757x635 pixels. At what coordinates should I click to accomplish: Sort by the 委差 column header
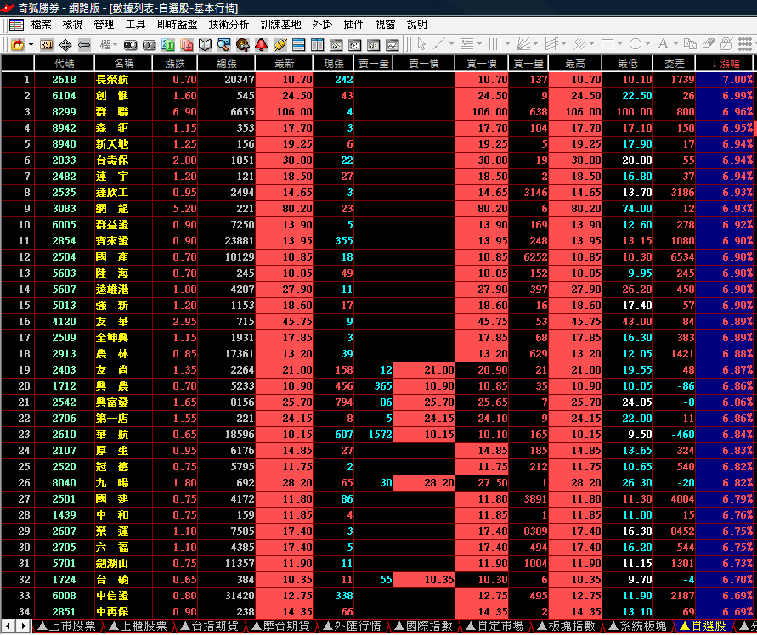tap(674, 63)
